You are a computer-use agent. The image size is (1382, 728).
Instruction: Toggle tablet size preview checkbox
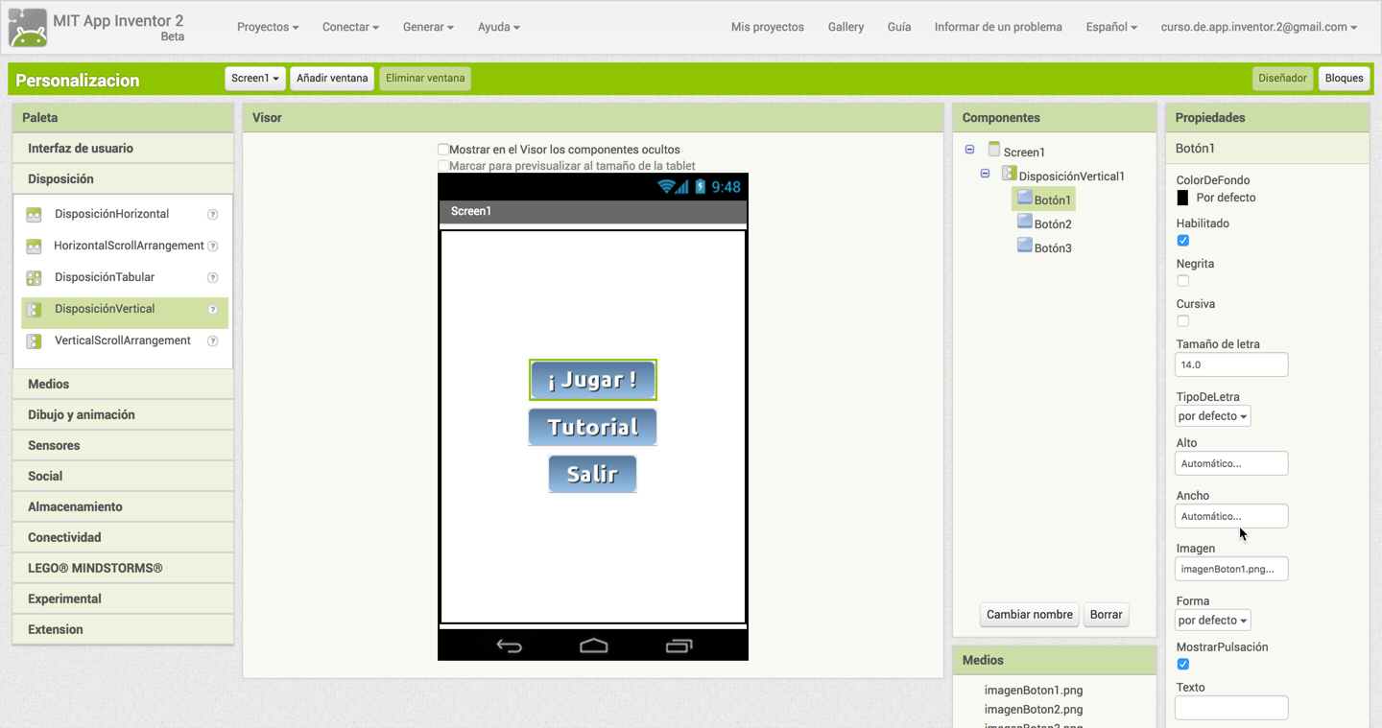(x=443, y=166)
